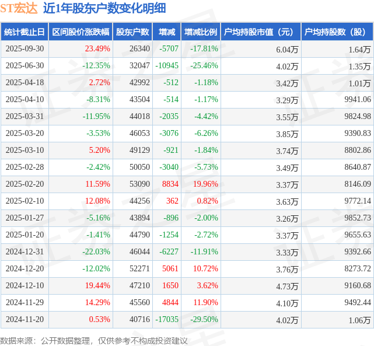
Task: Click date cell 2025-03-10
Action: (x=25, y=150)
